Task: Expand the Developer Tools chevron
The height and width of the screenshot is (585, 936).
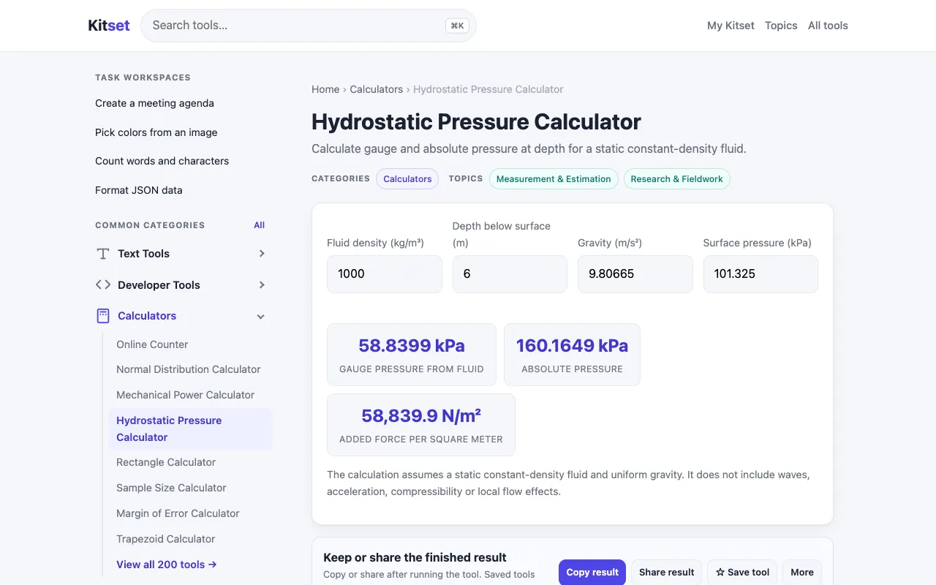Action: point(262,285)
